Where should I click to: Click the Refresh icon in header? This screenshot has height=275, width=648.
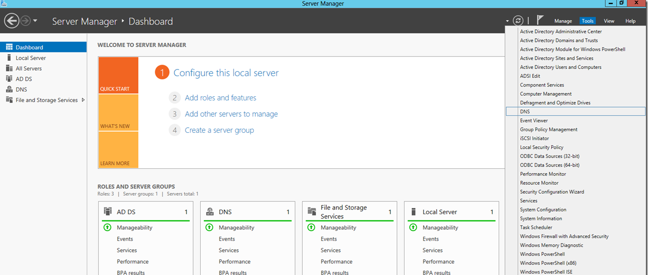518,21
